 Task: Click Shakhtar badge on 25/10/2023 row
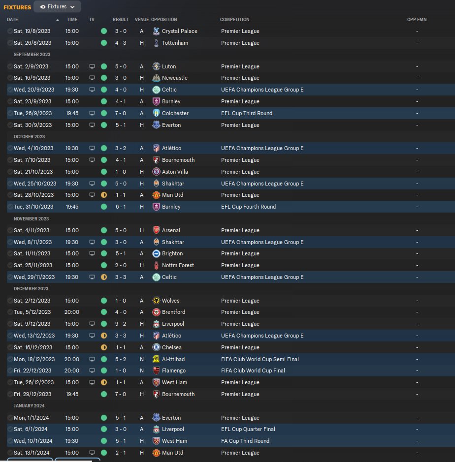pyautogui.click(x=156, y=184)
